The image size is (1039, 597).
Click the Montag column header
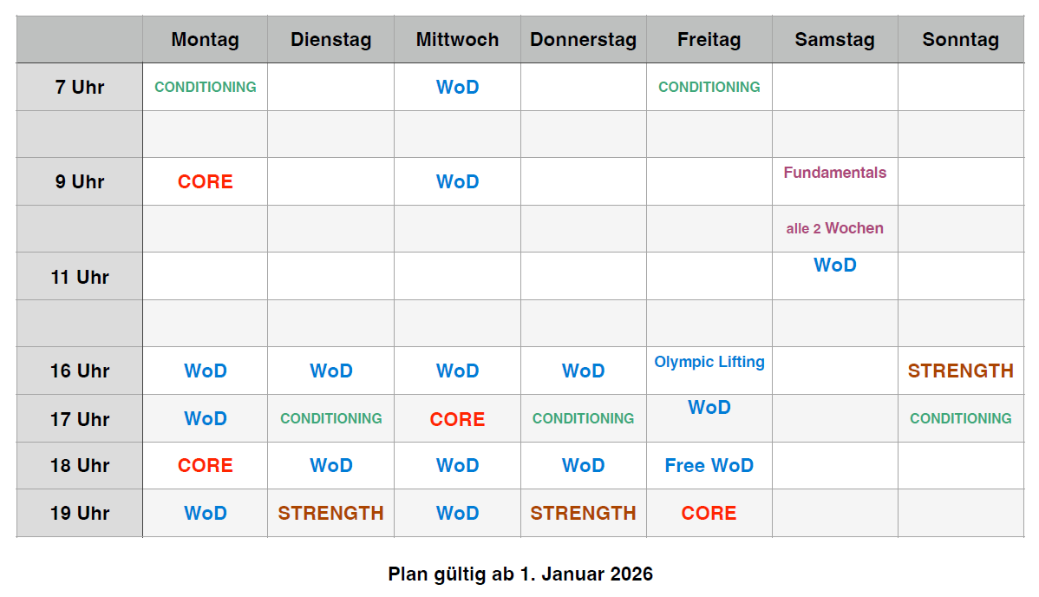pyautogui.click(x=205, y=39)
